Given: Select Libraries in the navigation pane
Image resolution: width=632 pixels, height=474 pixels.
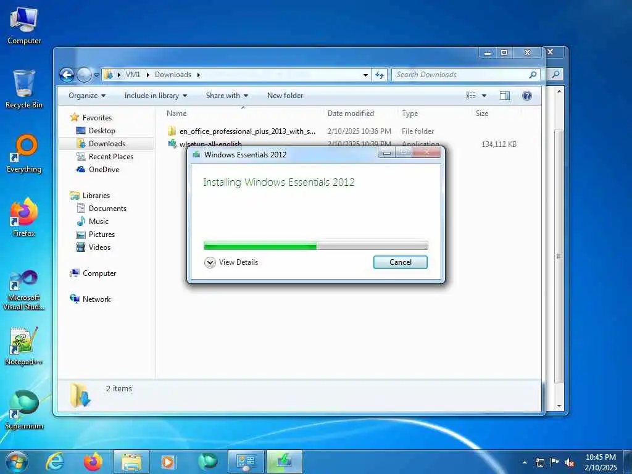Looking at the screenshot, I should click(96, 196).
